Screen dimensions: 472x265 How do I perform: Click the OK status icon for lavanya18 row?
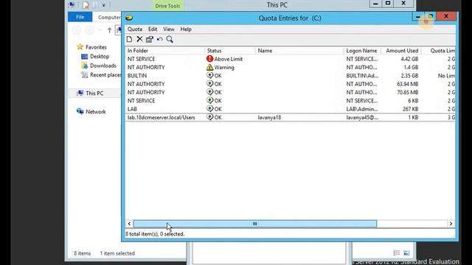209,117
